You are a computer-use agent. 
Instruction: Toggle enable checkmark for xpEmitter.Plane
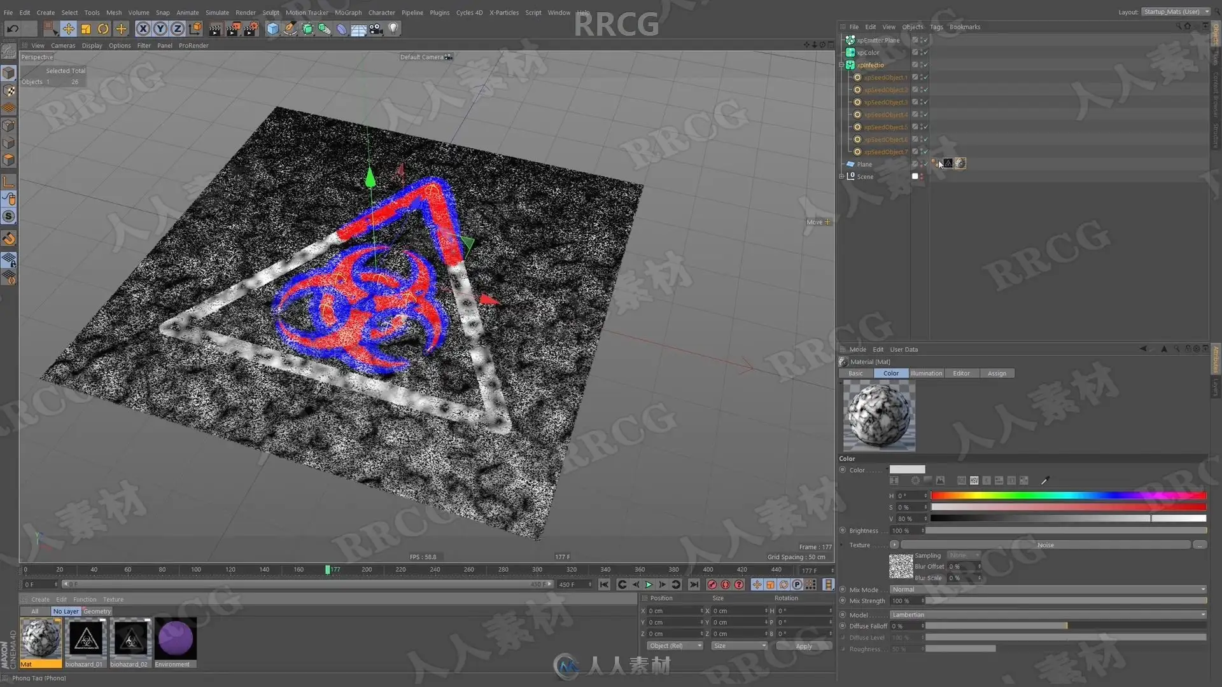(x=925, y=40)
